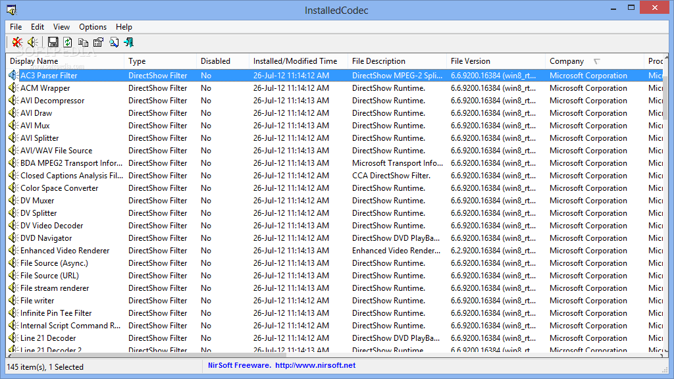674x379 pixels.
Task: Select the File Source (Async.) row
Action: point(335,263)
